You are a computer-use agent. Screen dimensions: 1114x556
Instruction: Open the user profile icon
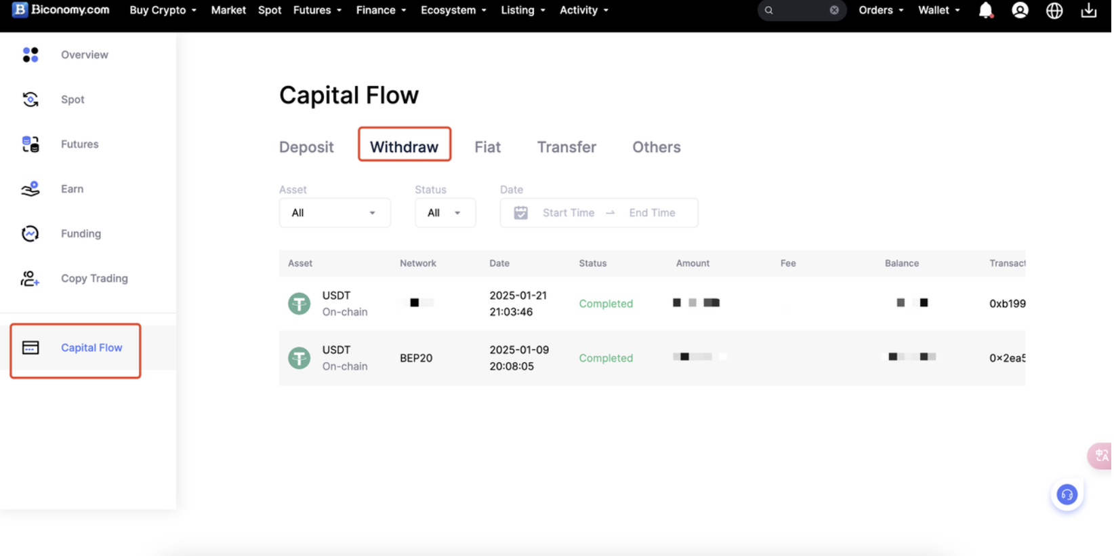click(x=1020, y=10)
